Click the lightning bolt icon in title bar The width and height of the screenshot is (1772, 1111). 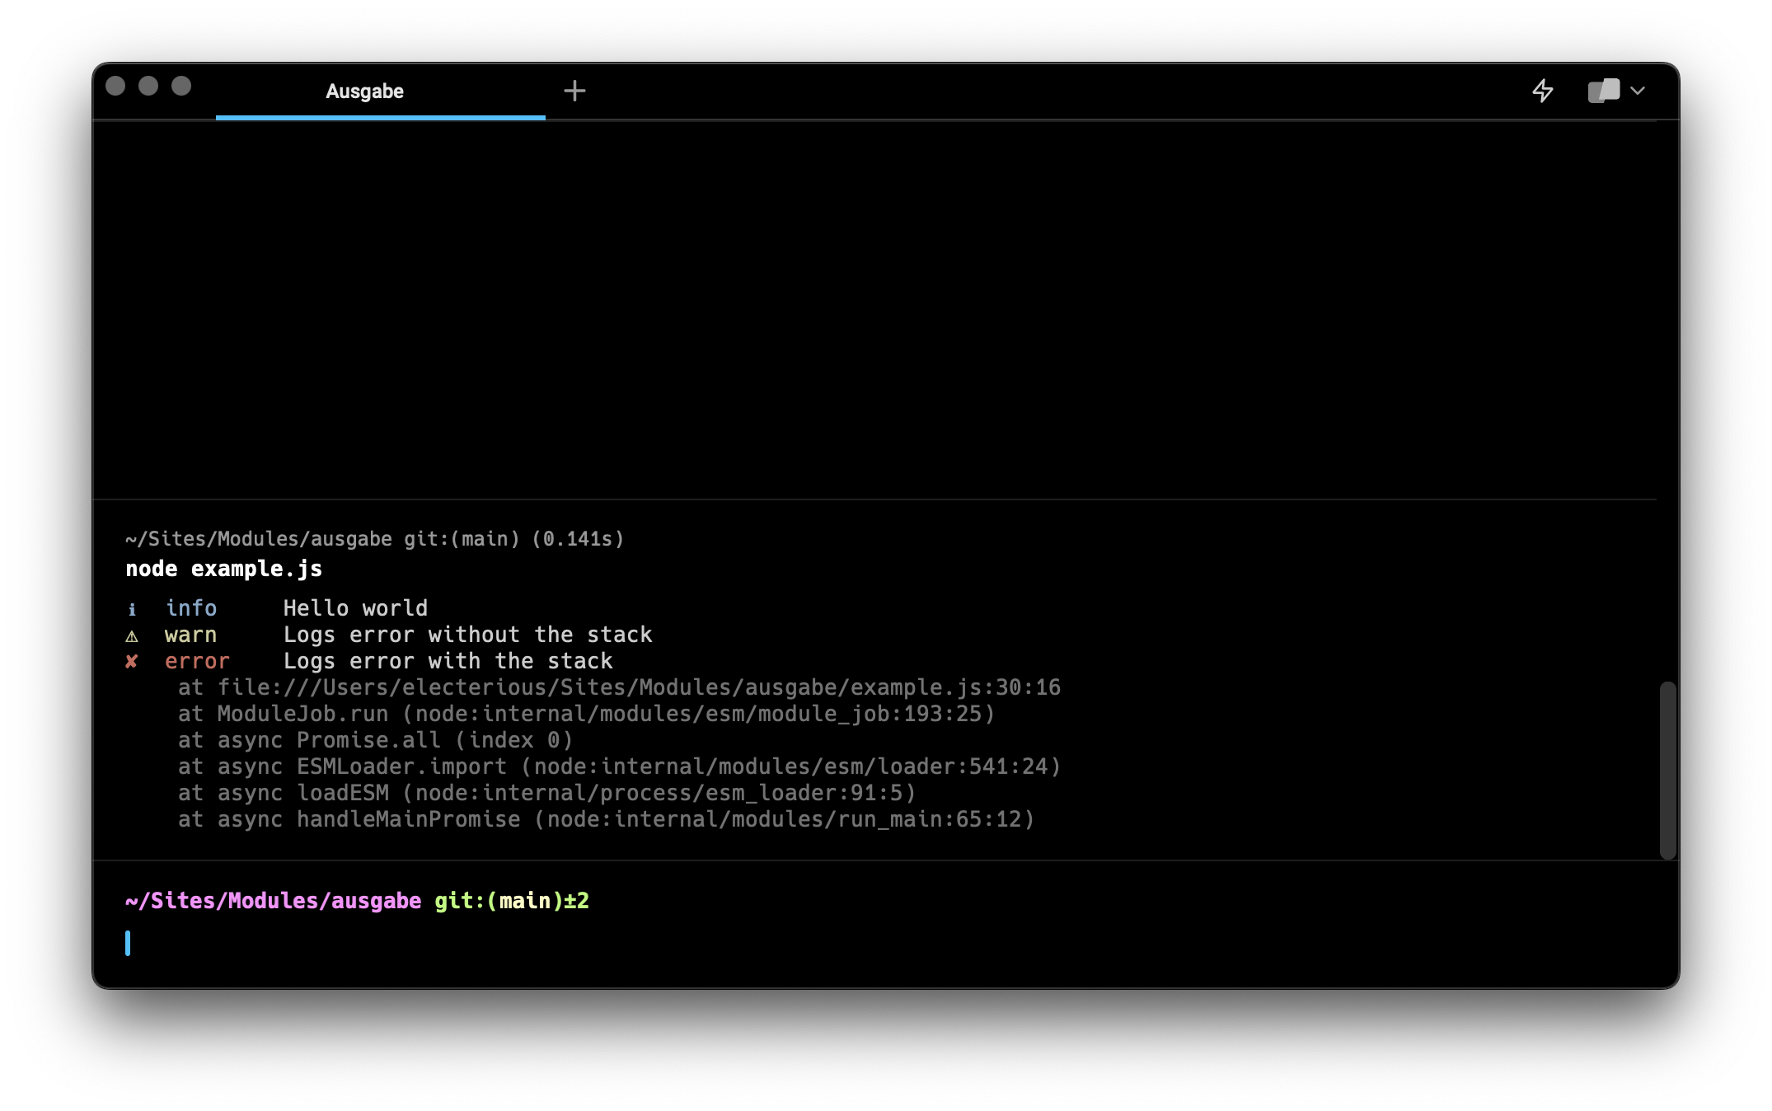click(x=1542, y=91)
